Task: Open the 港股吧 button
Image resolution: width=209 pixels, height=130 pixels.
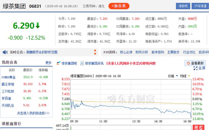Action: 183,6
